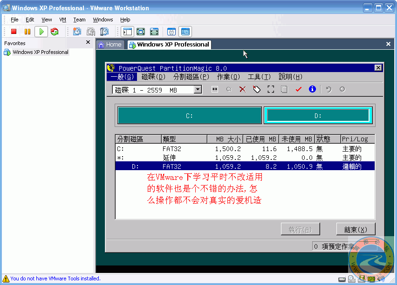Viewport: 397px width, 285px height.
Task: Click the 已使用 MB column header
Action: [261, 139]
